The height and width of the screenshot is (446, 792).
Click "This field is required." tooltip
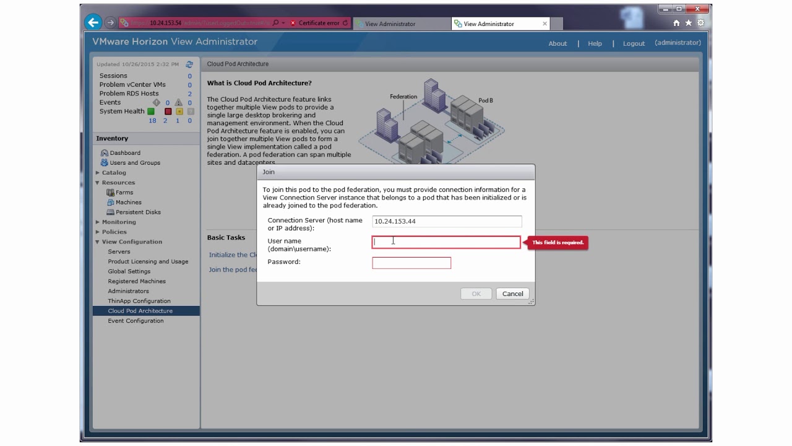[x=557, y=243]
